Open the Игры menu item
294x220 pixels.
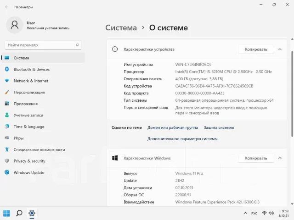pyautogui.click(x=43, y=138)
